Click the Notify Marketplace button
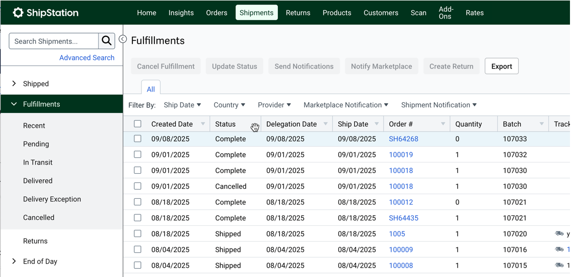 click(382, 66)
